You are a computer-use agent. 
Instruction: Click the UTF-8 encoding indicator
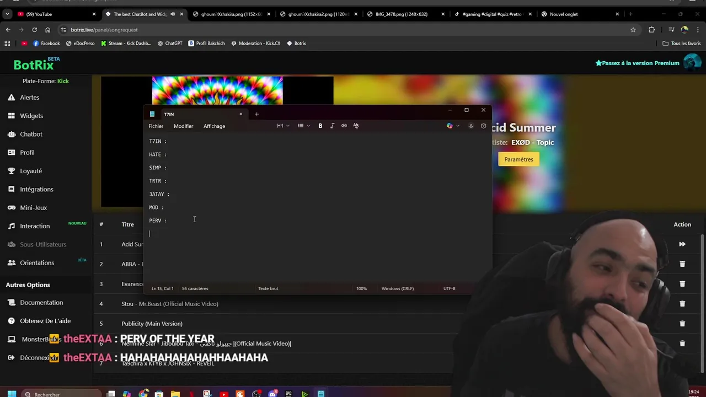point(450,288)
